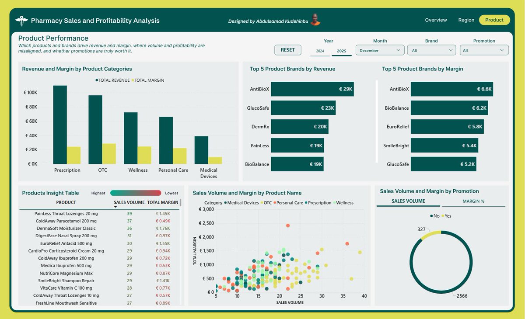Click Personal Care total margin bar
The width and height of the screenshot is (525, 319).
(x=179, y=156)
